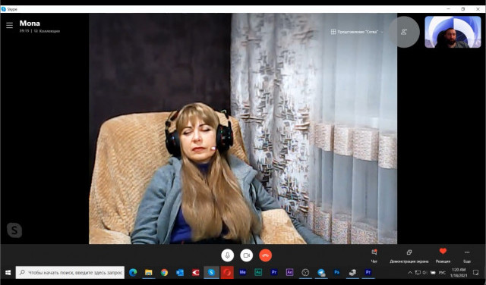Add a participant to the call
The height and width of the screenshot is (285, 486).
click(x=404, y=32)
